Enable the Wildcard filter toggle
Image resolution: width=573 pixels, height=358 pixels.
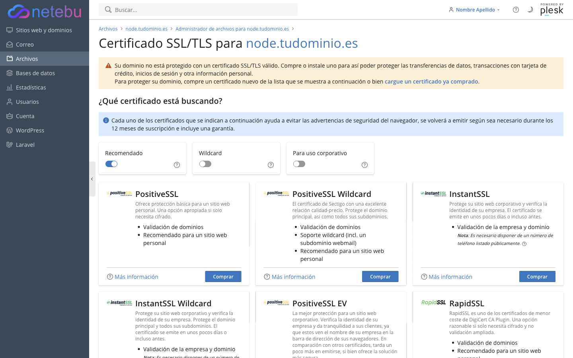point(205,164)
